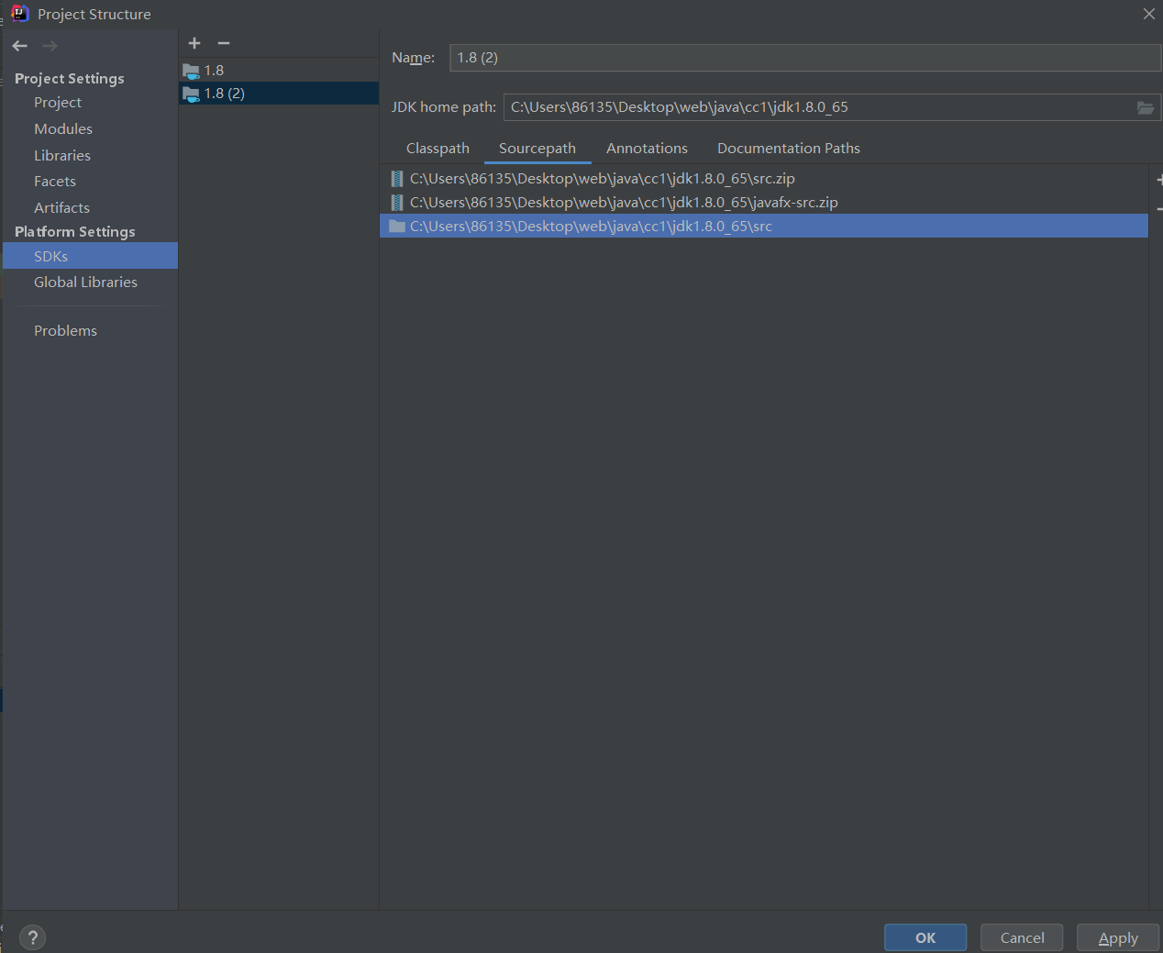Viewport: 1163px width, 953px height.
Task: Open Libraries settings page
Action: tap(62, 156)
